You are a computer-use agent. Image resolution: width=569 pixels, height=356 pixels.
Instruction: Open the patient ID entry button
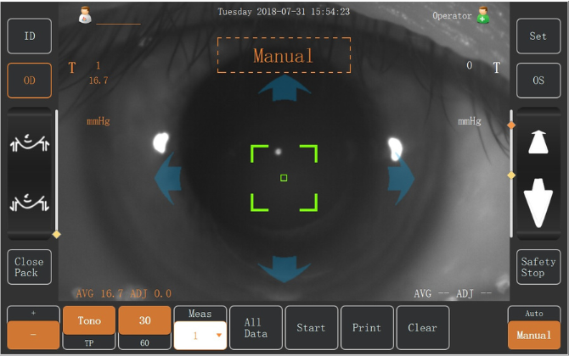pos(30,36)
